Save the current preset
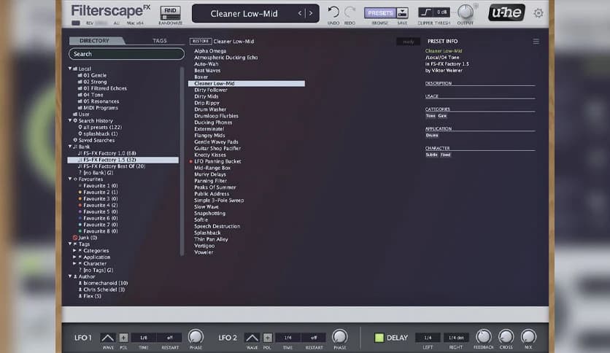 [x=402, y=13]
